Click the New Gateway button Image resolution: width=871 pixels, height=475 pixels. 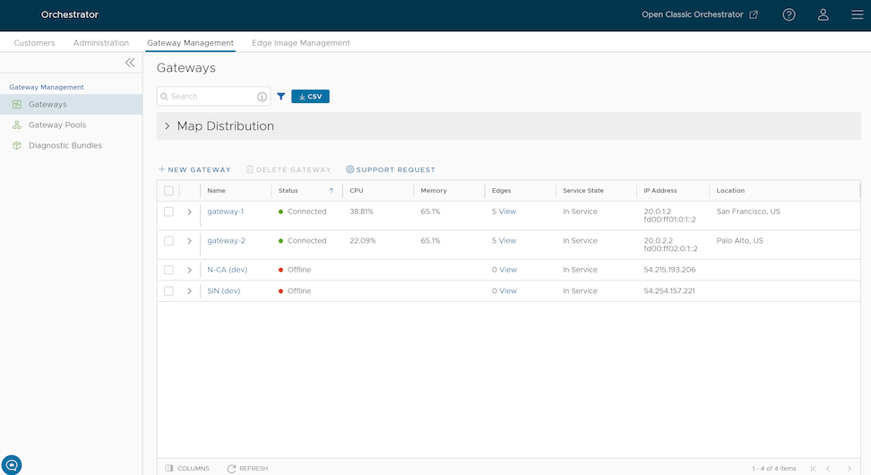pos(194,169)
